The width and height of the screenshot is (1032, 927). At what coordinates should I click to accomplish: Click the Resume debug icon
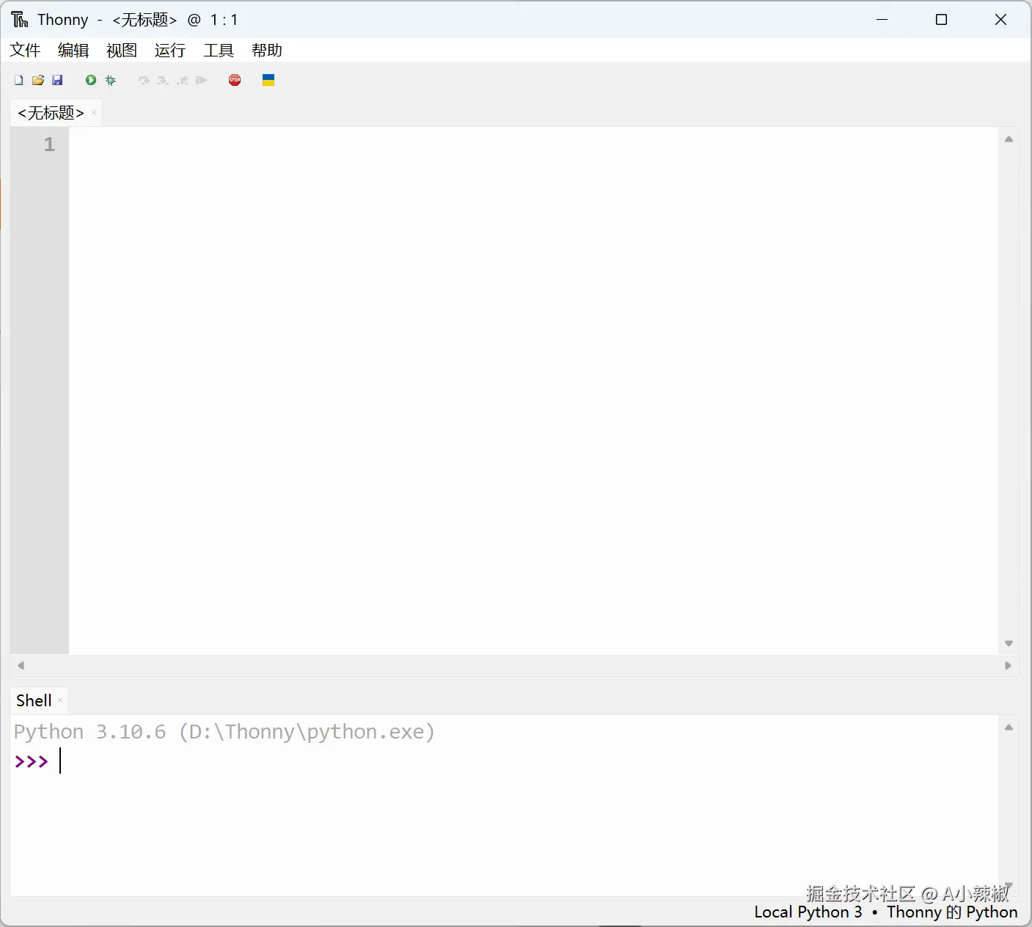(x=202, y=80)
